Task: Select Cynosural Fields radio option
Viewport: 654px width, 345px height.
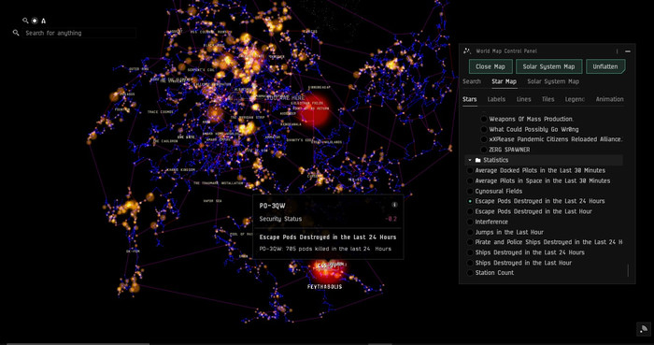Action: (470, 191)
